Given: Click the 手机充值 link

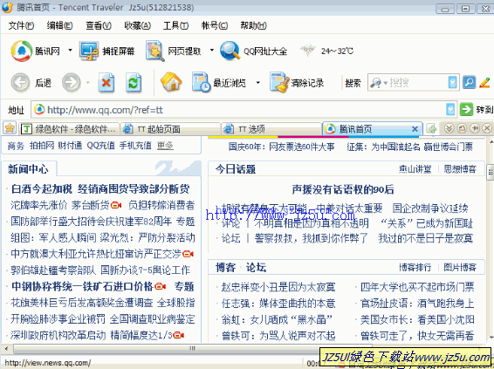Looking at the screenshot, I should [x=135, y=146].
